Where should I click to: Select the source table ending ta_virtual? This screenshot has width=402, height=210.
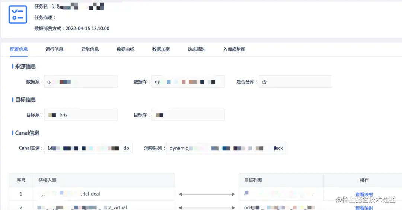(104, 206)
